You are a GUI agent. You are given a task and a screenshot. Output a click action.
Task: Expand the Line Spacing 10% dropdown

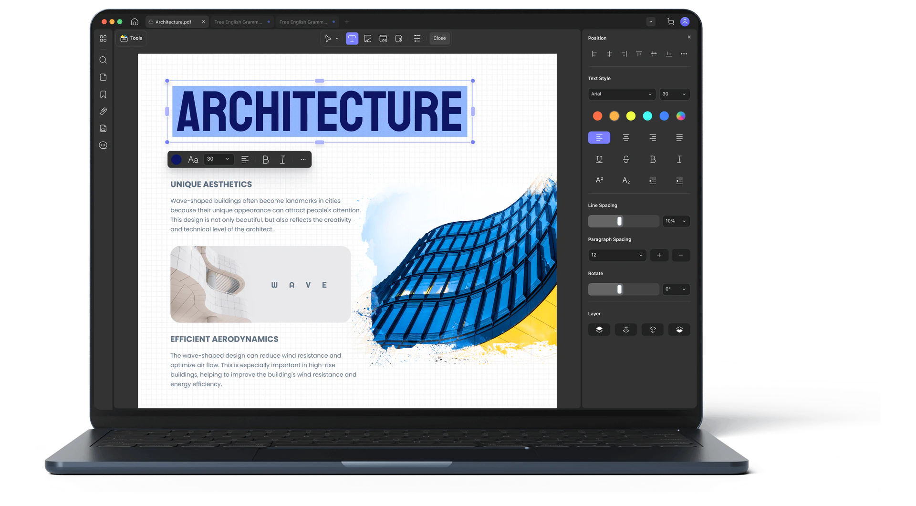pyautogui.click(x=676, y=221)
